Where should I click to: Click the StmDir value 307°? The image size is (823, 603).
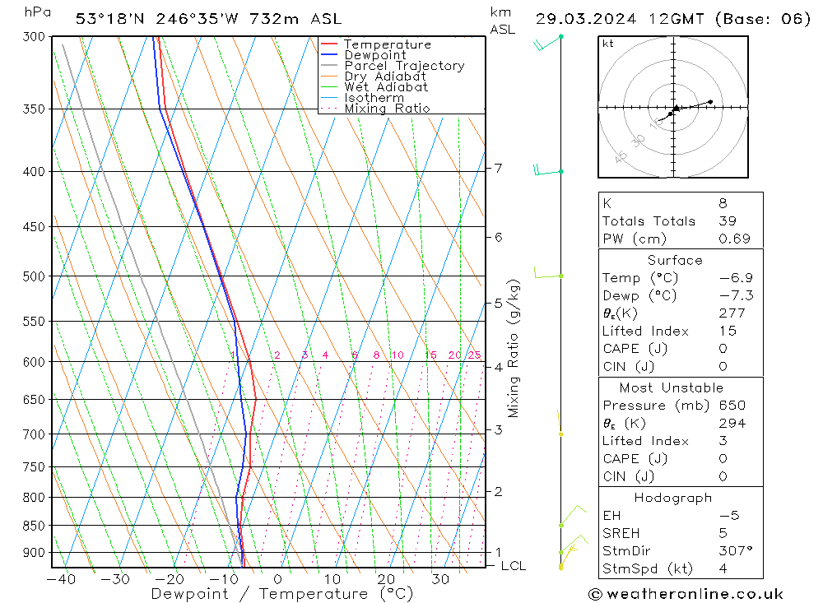pyautogui.click(x=736, y=550)
